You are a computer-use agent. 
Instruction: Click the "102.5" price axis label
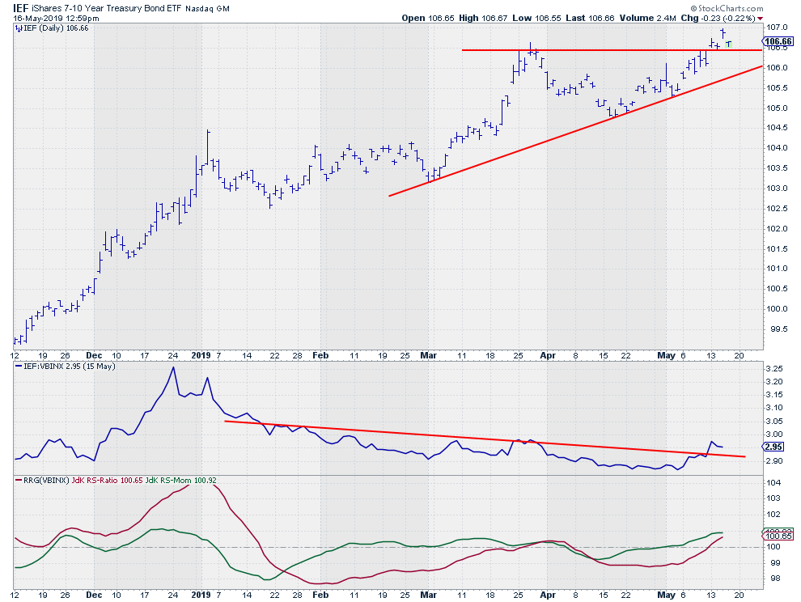coord(775,209)
